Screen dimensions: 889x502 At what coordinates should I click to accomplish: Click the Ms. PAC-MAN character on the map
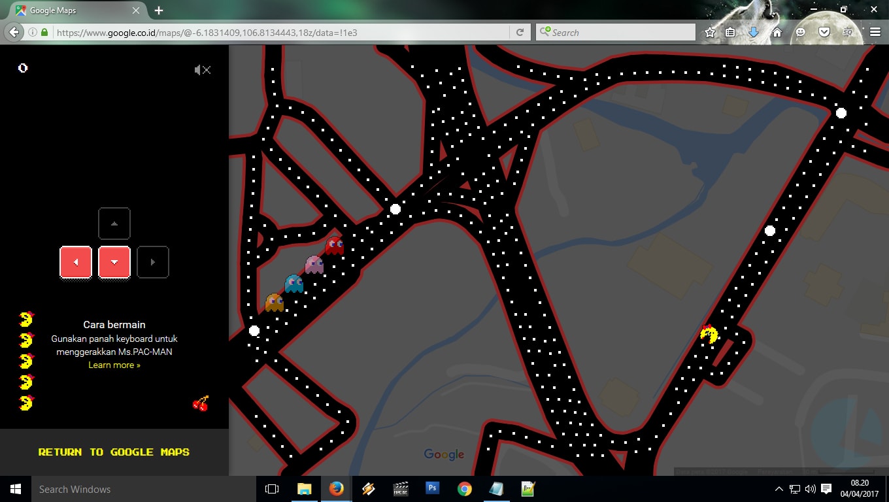click(x=709, y=334)
